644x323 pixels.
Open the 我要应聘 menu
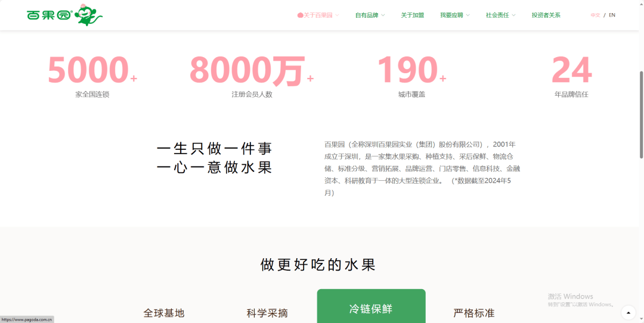451,15
